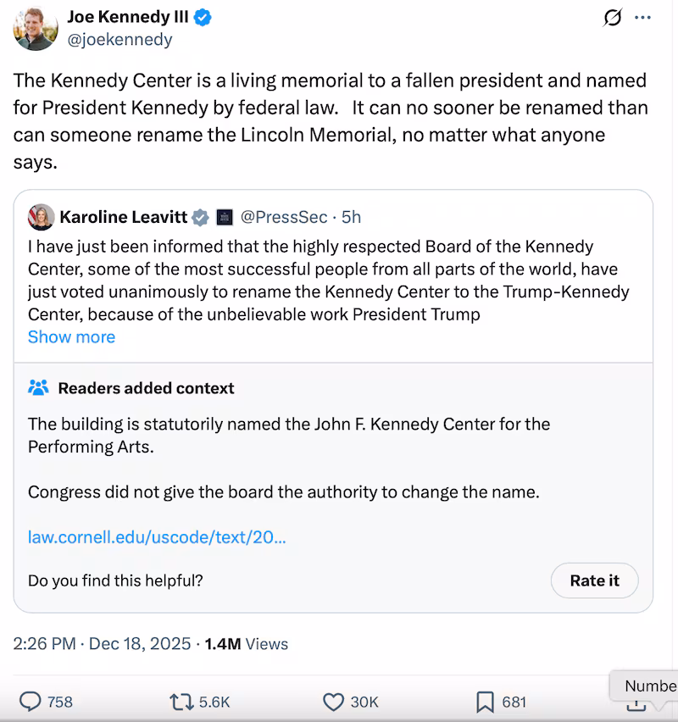Viewport: 678px width, 722px height.
Task: Click the reply bubble icon
Action: tap(31, 702)
